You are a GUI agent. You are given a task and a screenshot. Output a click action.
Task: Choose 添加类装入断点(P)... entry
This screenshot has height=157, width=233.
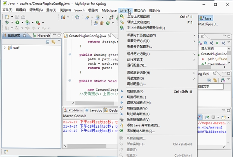click(158, 131)
